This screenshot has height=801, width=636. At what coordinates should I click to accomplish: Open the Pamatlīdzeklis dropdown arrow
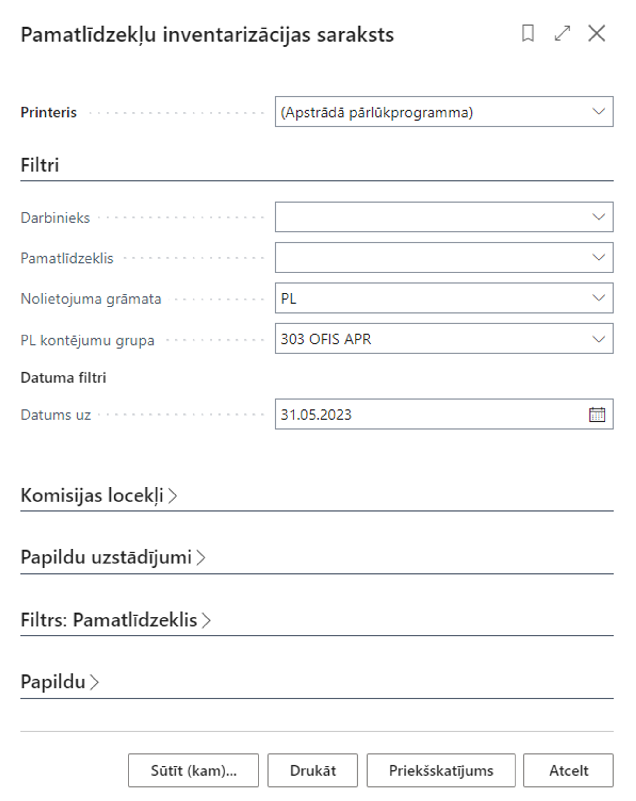[598, 258]
